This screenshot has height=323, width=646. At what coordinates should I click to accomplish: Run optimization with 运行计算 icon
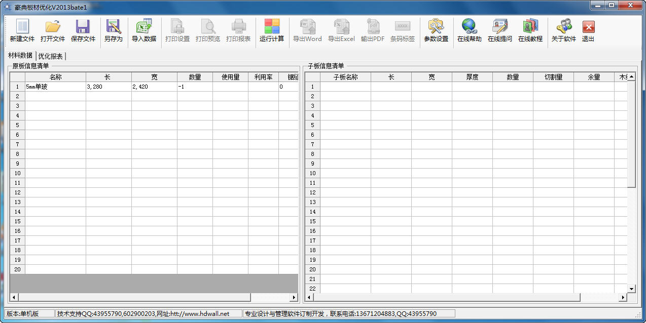click(x=272, y=31)
